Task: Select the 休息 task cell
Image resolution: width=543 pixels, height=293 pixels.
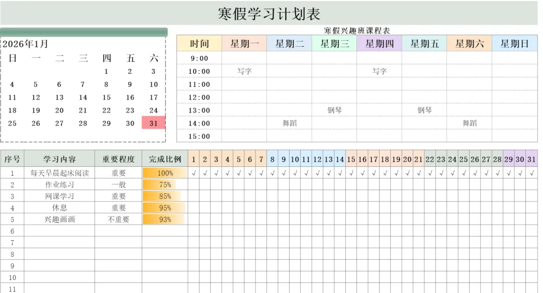Action: 59,208
